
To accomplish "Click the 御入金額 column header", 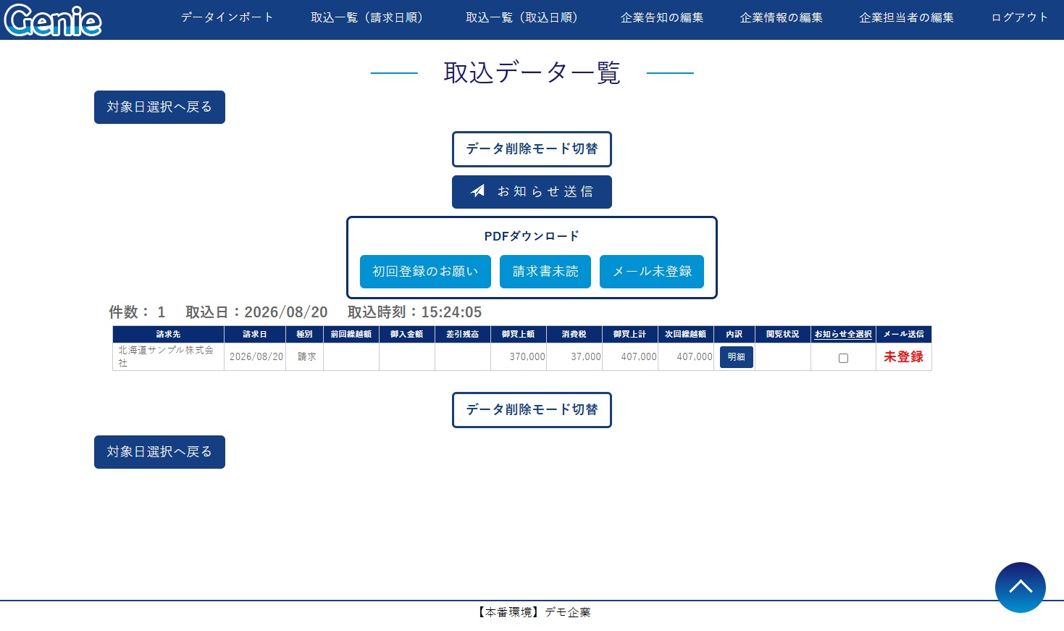I will point(407,334).
